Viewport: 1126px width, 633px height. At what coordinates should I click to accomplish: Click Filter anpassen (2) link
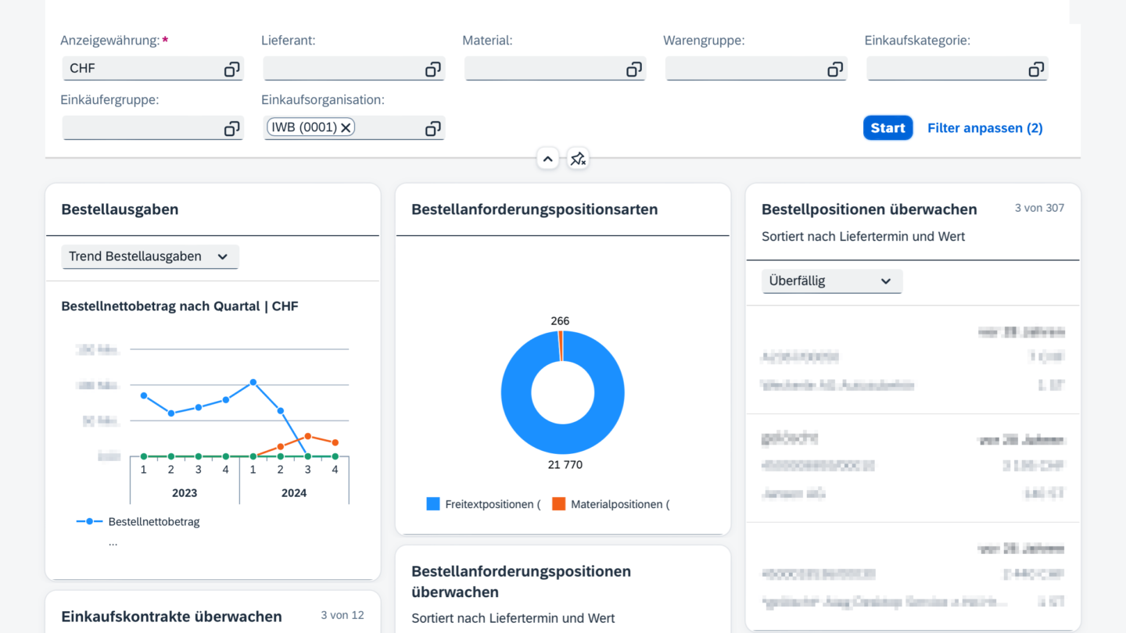(984, 128)
